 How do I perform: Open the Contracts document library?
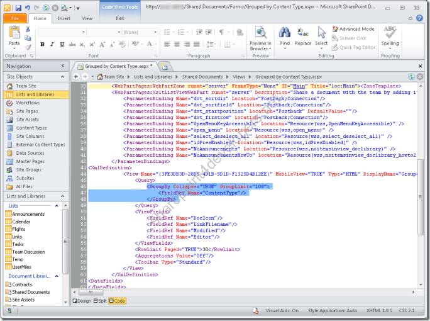point(22,284)
